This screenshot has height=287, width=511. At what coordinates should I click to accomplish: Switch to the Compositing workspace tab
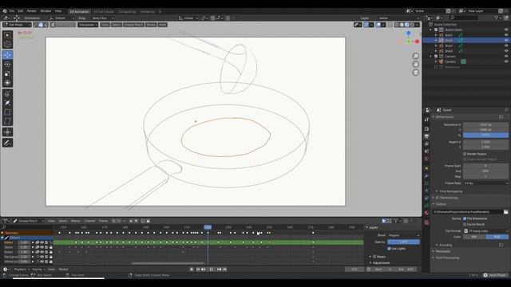pyautogui.click(x=127, y=11)
